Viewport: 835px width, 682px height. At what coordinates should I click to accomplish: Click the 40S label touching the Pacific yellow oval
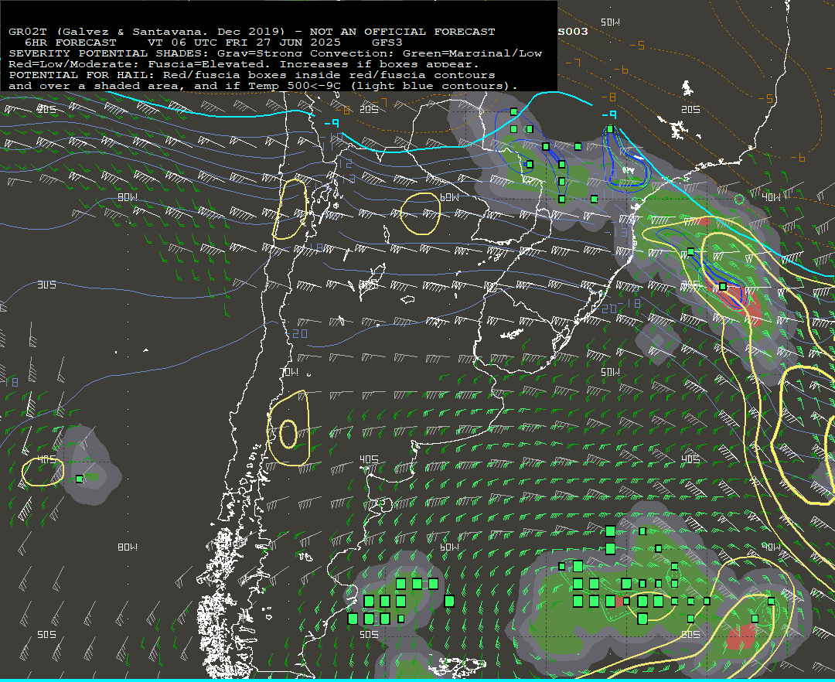click(46, 459)
